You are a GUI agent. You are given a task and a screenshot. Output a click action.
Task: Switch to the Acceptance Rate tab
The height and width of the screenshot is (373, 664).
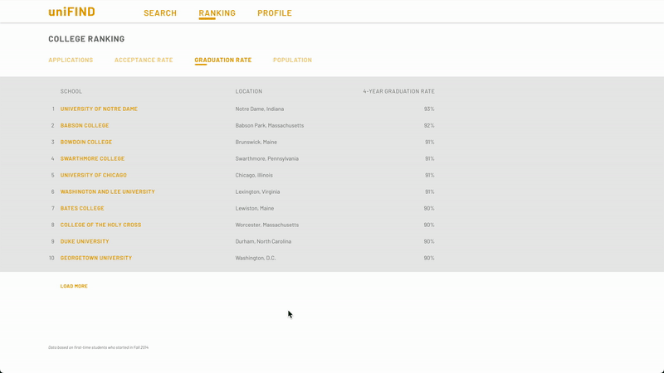click(144, 60)
